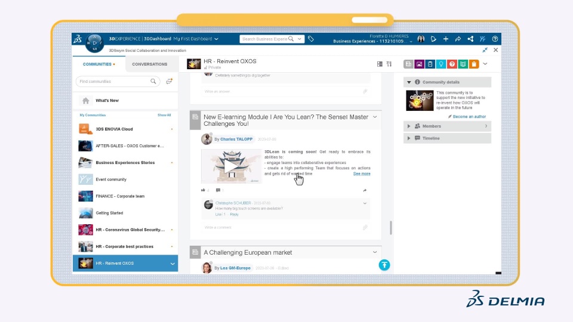Open the help question mark icon in top bar
The height and width of the screenshot is (322, 573).
pyautogui.click(x=495, y=39)
